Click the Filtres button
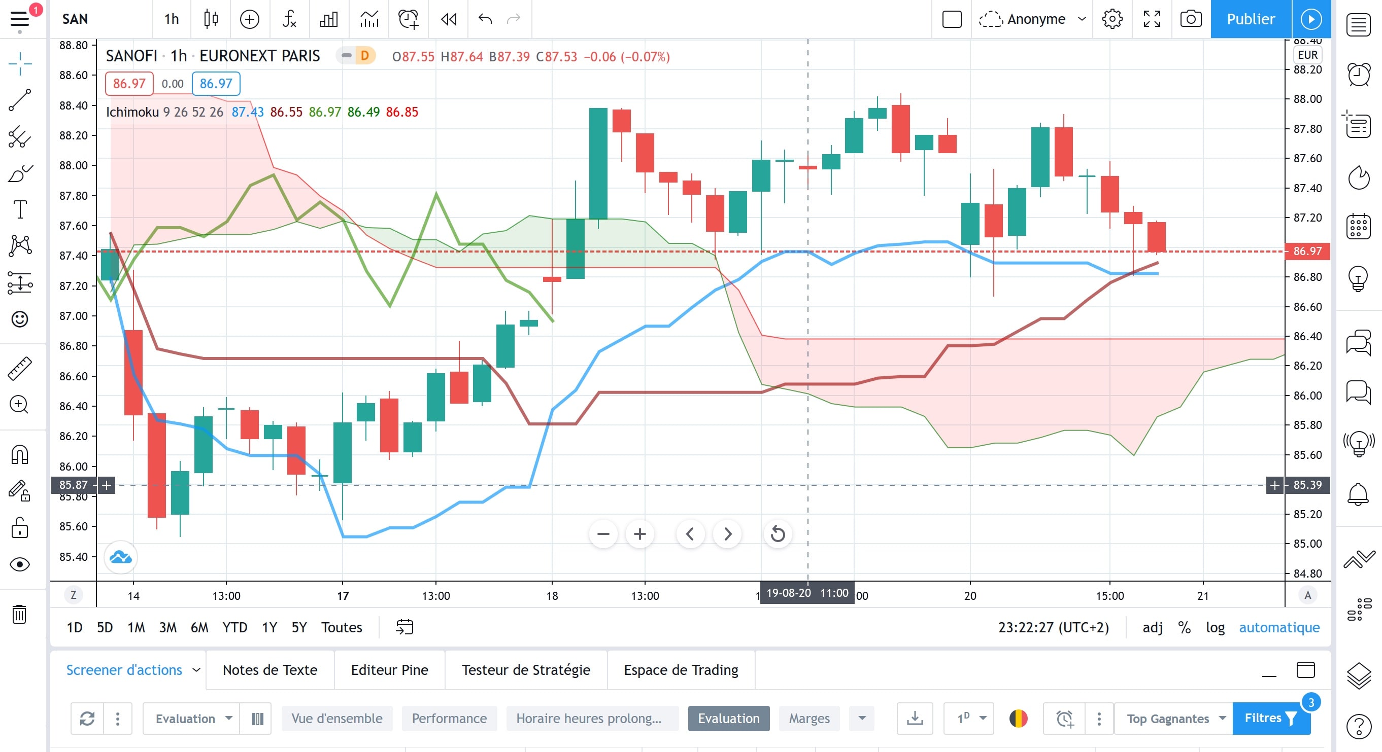 click(1271, 718)
